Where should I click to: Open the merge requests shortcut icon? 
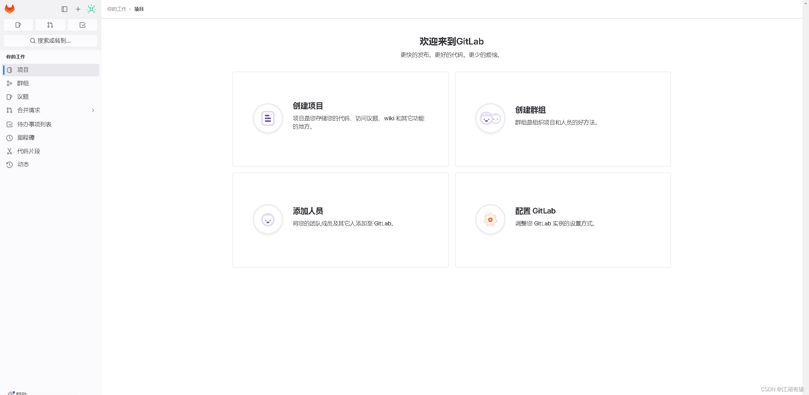50,25
